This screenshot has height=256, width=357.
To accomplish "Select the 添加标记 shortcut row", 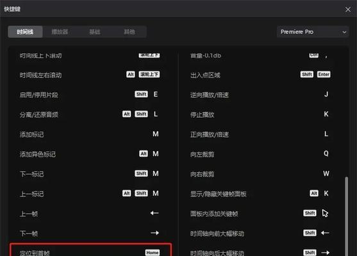I will pyautogui.click(x=90, y=134).
